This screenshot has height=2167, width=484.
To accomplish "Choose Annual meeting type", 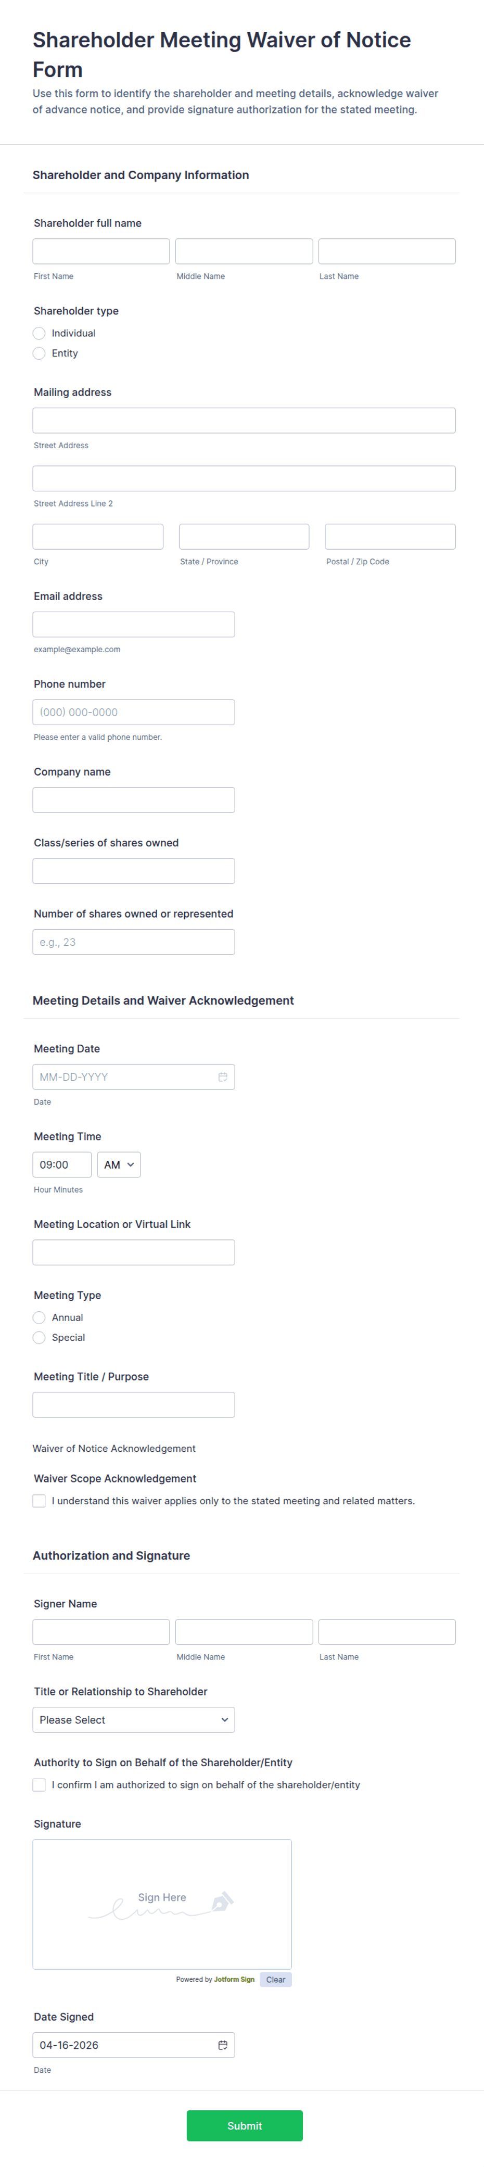I will click(x=39, y=1317).
